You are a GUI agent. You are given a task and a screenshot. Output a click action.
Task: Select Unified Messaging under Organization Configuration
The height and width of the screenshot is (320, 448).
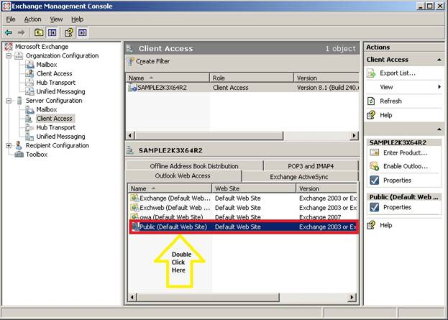[60, 92]
